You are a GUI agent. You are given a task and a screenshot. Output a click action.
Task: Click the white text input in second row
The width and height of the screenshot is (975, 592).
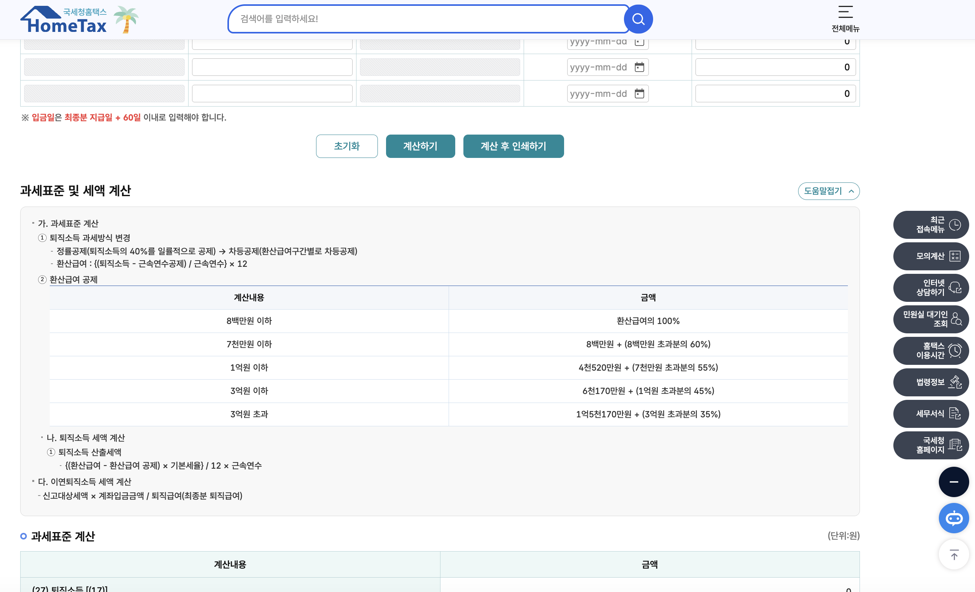pos(272,67)
